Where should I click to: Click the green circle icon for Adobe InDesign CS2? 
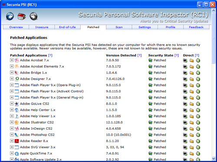(x=198, y=129)
